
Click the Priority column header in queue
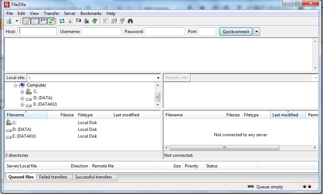pos(193,166)
